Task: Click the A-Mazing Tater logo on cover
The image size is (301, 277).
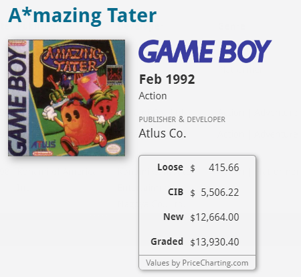Action: [74, 59]
